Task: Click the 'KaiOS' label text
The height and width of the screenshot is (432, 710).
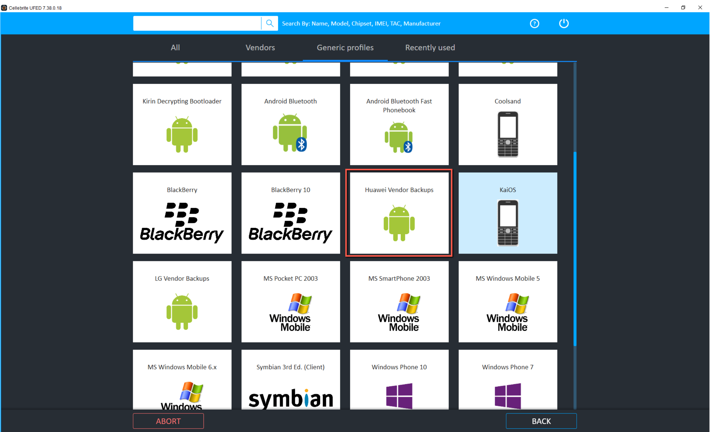Action: click(508, 190)
